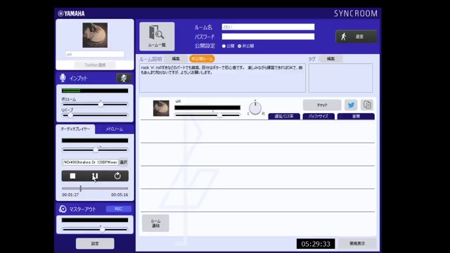Click the leave room running-person button
Viewport: 450px width, 253px height.
point(356,37)
